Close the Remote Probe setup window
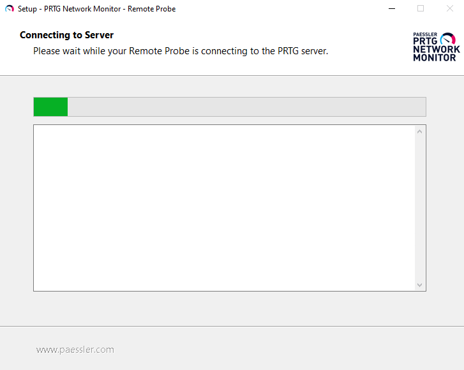464x370 pixels. point(449,9)
